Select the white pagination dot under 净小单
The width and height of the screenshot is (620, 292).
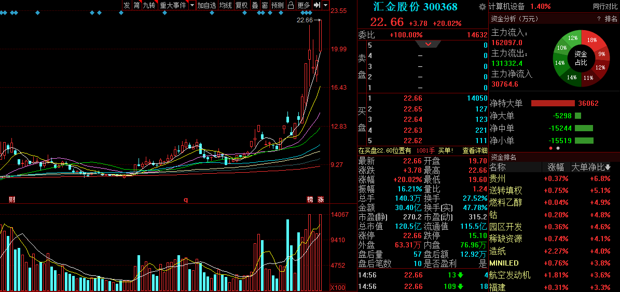(x=558, y=148)
